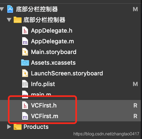This screenshot has height=139, width=142.
Task: Click the Xcode project file icon
Action: (x=10, y=9)
